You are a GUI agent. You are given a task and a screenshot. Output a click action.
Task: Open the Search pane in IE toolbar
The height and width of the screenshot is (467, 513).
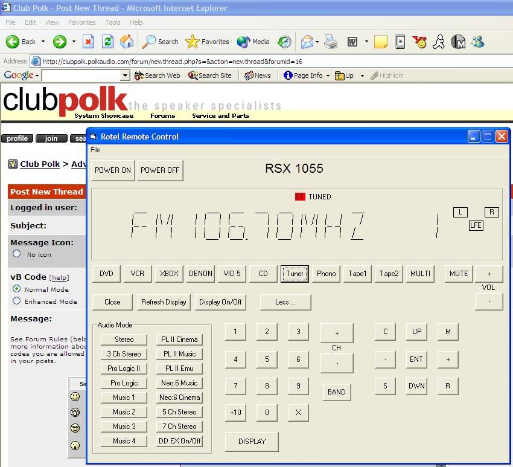point(161,42)
